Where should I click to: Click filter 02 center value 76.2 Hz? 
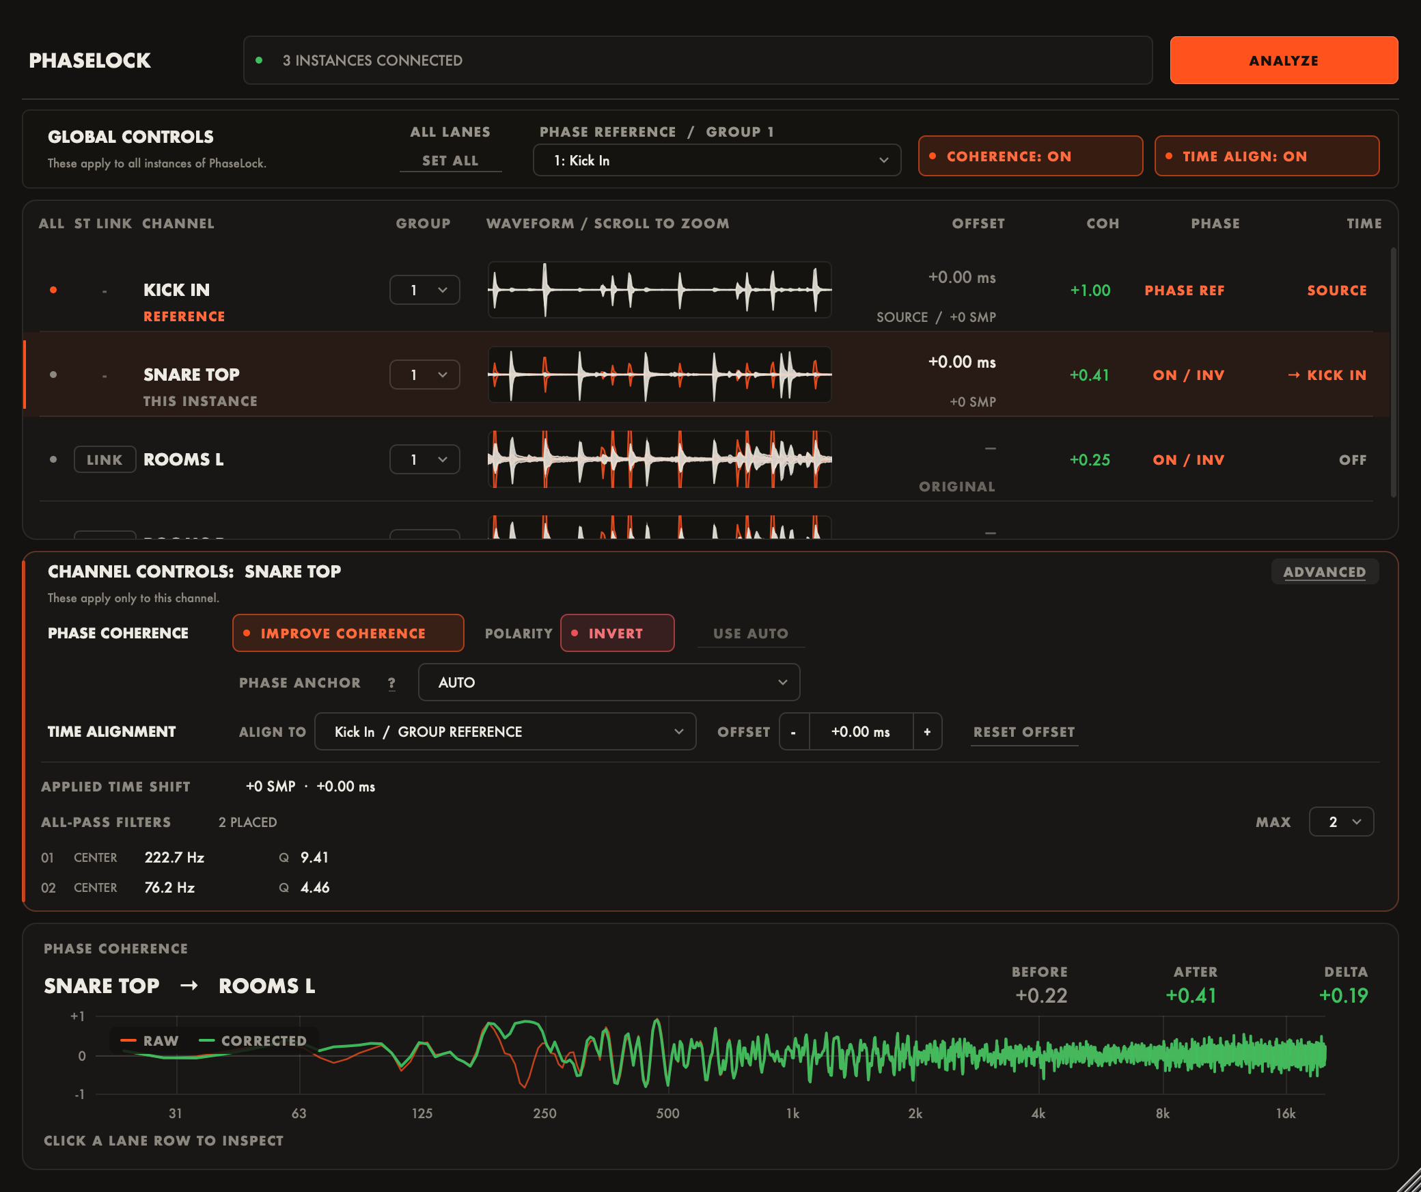point(169,887)
